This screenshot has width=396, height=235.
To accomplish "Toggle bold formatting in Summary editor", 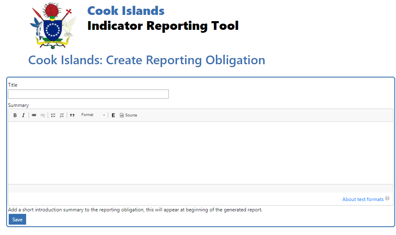I will pos(15,115).
